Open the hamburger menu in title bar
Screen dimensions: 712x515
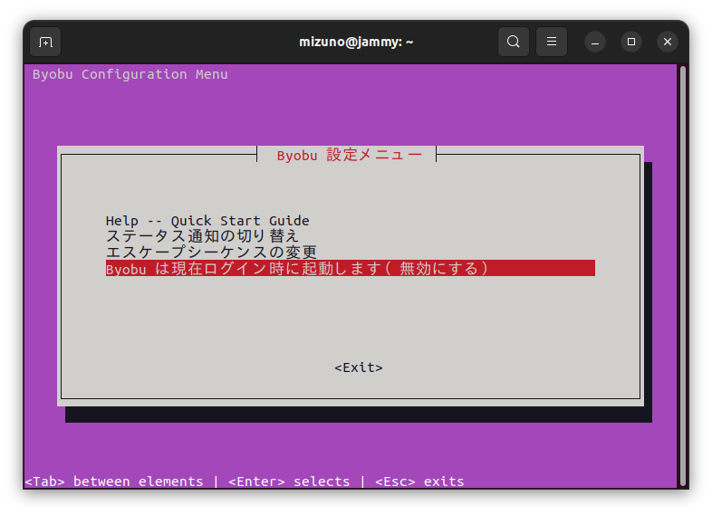pos(552,42)
